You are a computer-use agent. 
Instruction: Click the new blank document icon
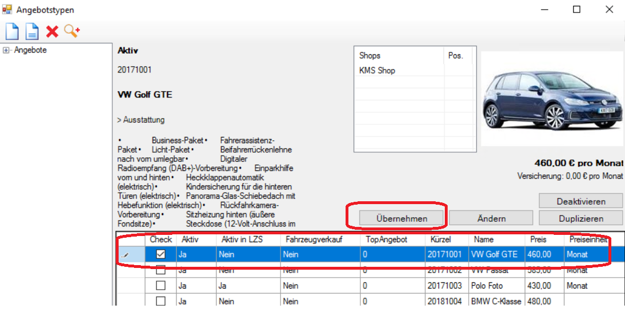tap(12, 31)
